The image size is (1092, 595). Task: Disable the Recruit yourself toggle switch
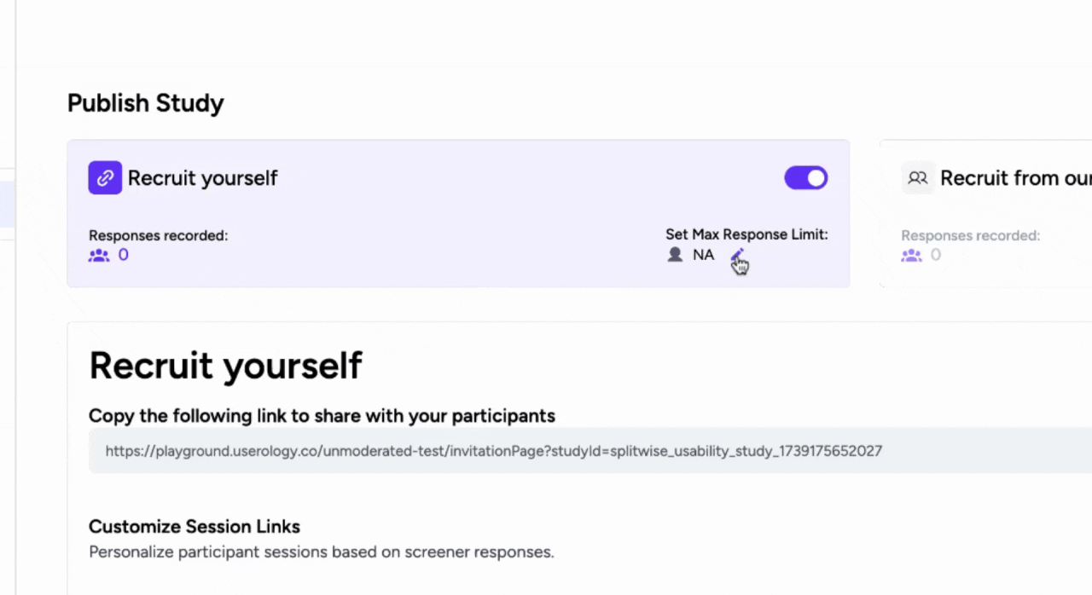coord(805,177)
